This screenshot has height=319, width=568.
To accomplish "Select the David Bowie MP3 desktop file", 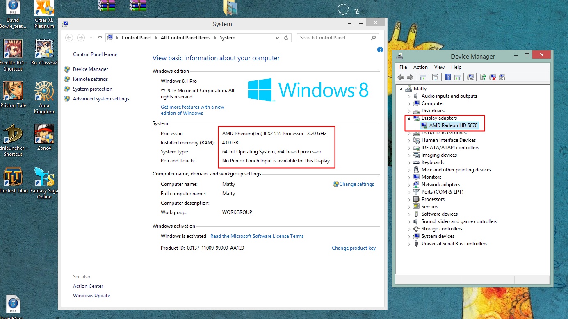I will click(x=13, y=14).
